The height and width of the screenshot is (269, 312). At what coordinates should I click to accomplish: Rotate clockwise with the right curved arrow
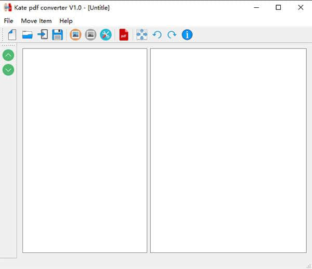pos(172,35)
